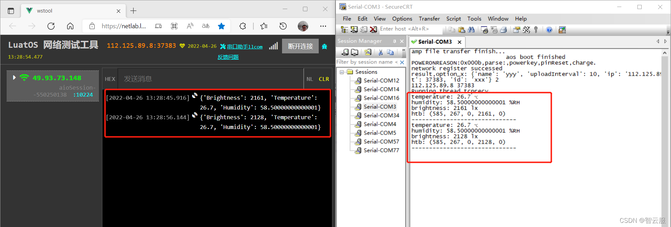Open the Edit menu in SecureCRT

point(362,19)
